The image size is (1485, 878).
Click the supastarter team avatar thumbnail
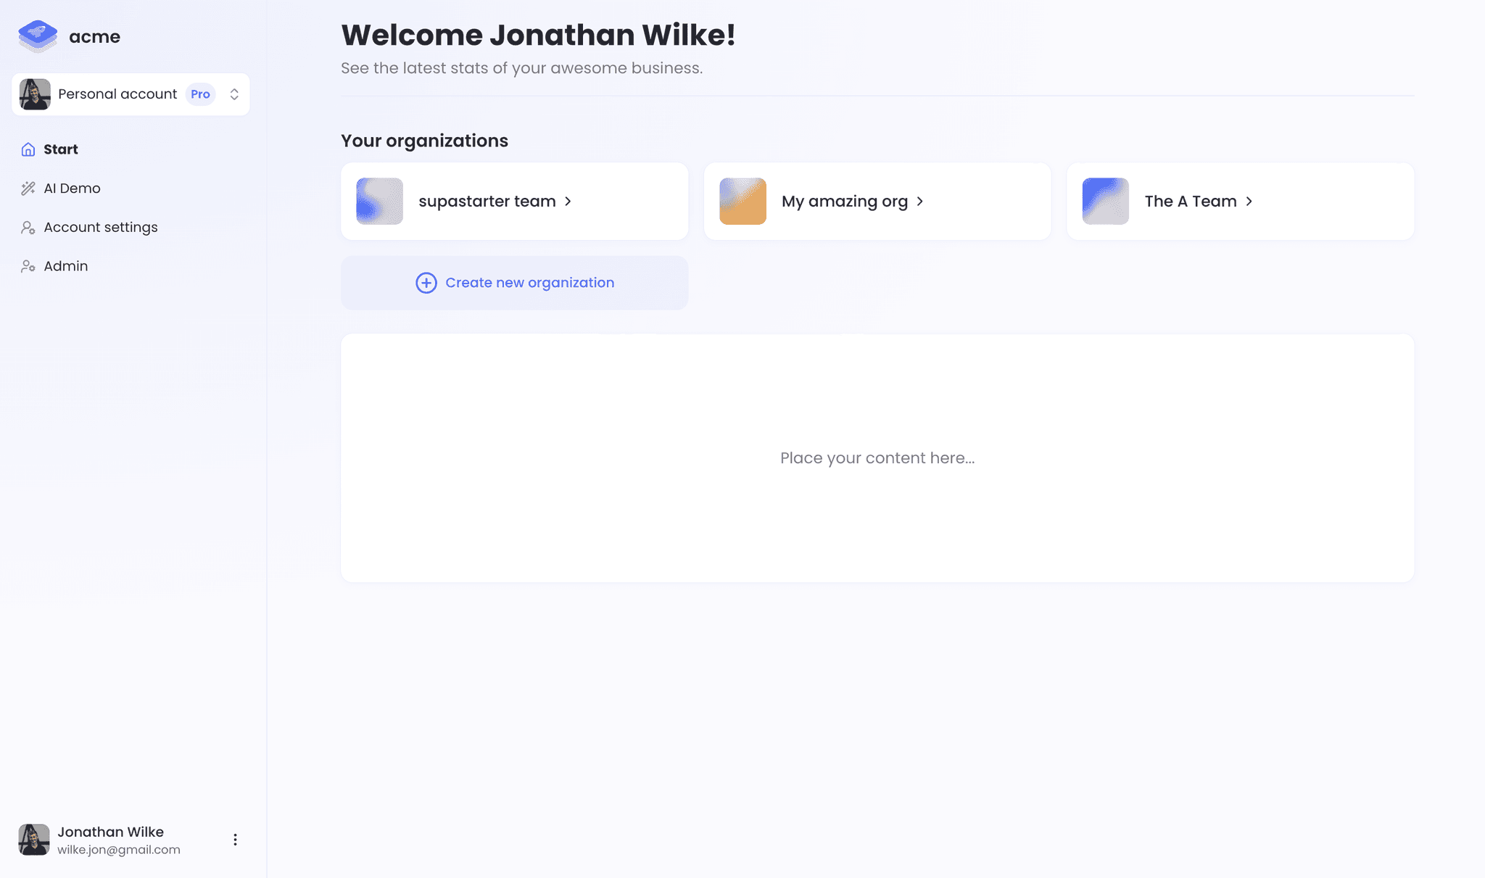point(379,201)
